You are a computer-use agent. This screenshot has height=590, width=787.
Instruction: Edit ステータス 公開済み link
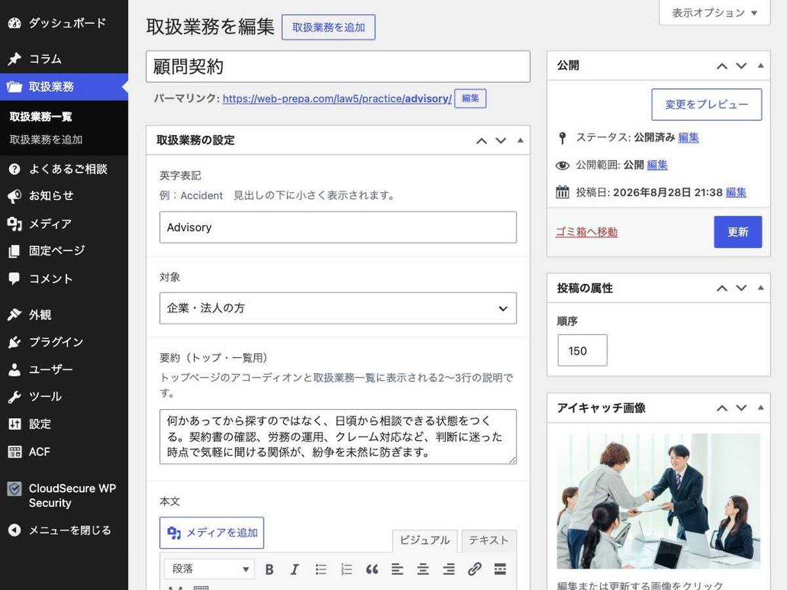pos(689,138)
